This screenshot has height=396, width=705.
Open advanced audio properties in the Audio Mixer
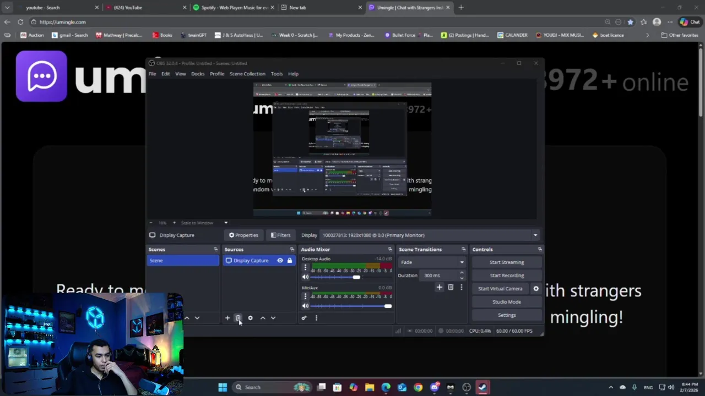coord(303,318)
